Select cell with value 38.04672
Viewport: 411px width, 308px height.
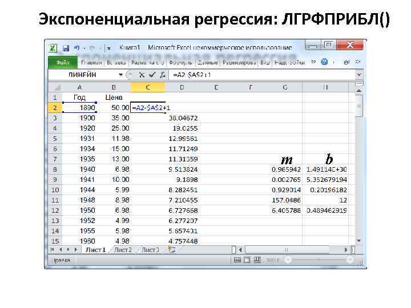coord(182,118)
